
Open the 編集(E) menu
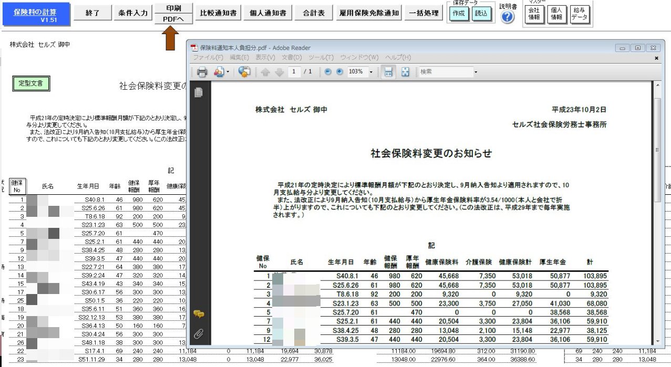(x=240, y=57)
